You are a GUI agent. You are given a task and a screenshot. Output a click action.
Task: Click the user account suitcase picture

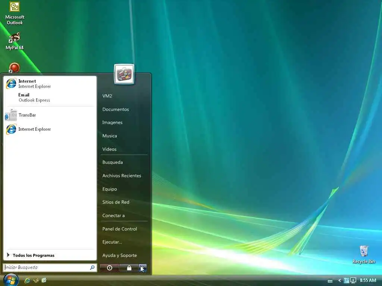tap(124, 74)
